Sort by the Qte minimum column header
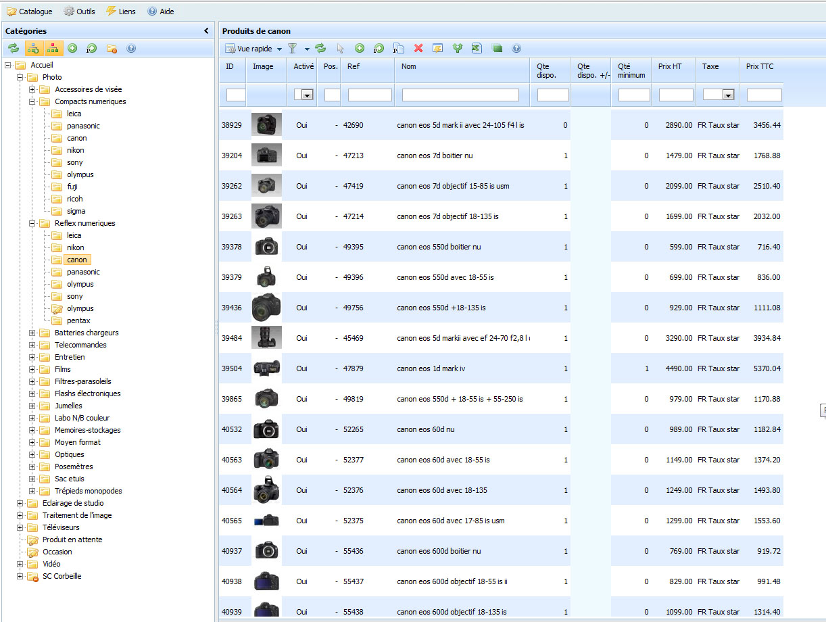Screen dimensions: 826x622 pos(631,70)
